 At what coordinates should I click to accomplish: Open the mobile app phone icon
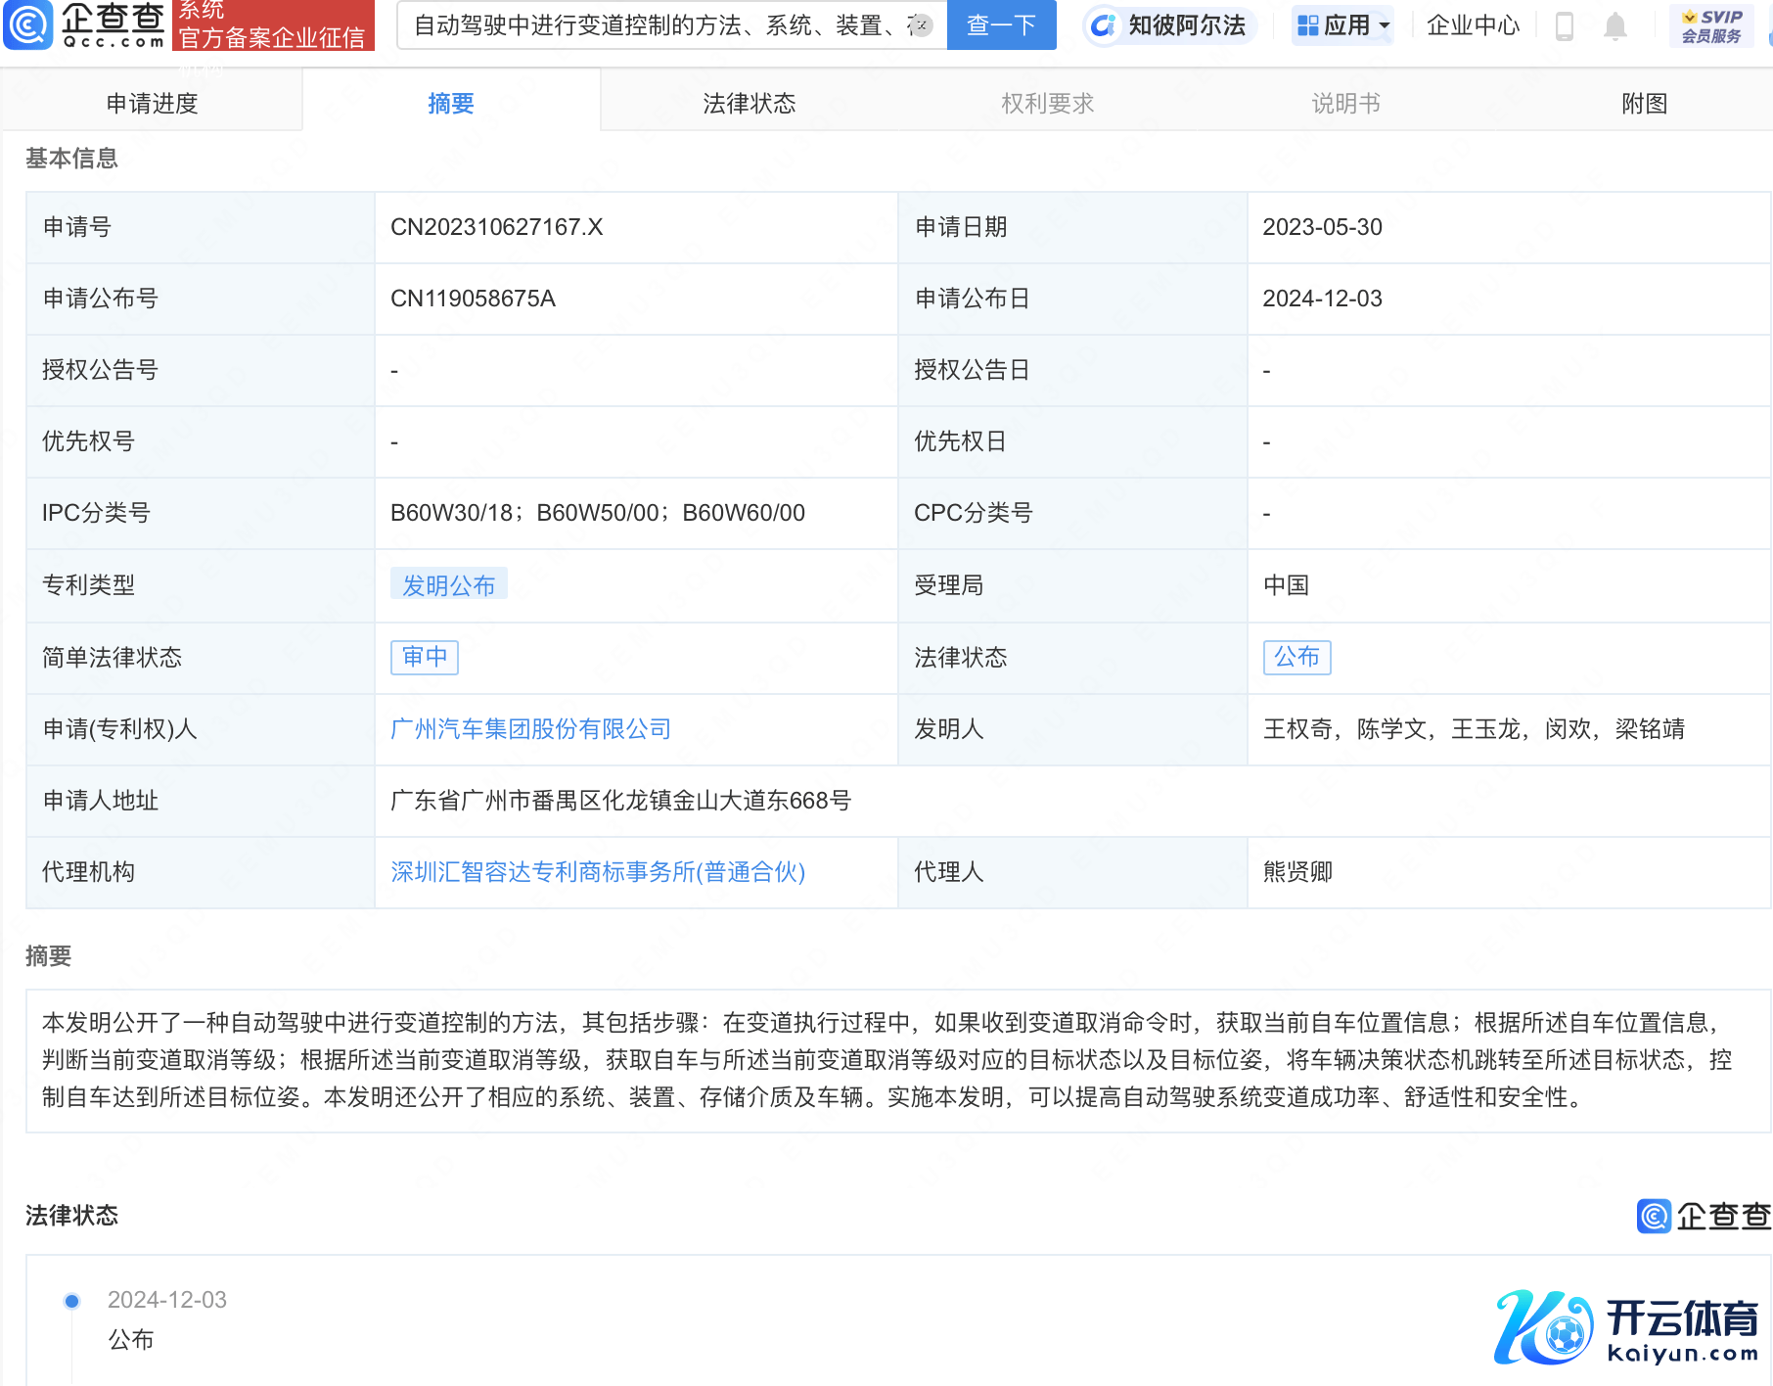[1564, 25]
